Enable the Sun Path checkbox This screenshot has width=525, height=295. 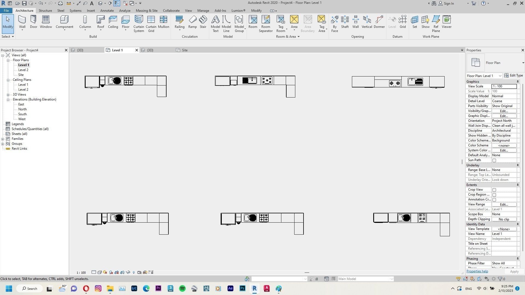pos(494,160)
